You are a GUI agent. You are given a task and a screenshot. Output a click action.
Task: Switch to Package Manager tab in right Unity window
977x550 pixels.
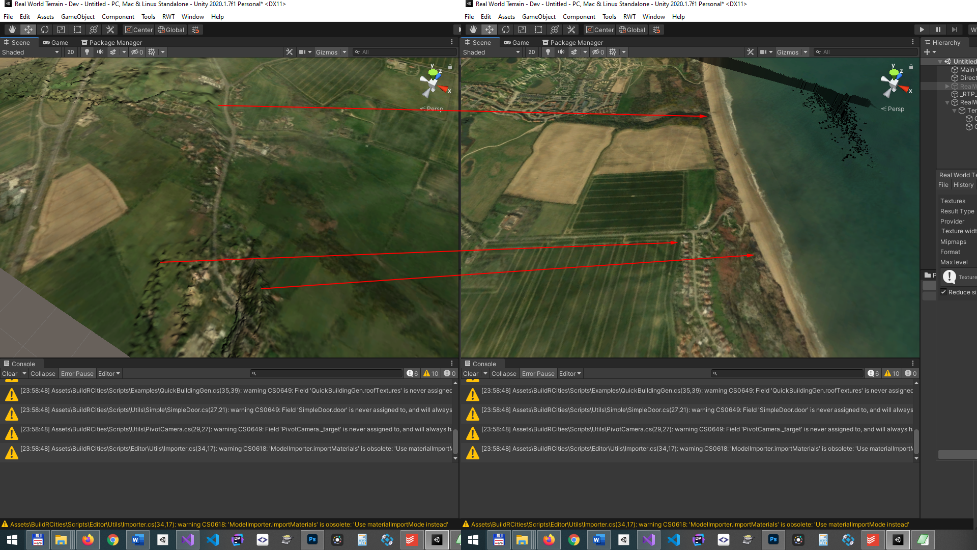(x=572, y=43)
